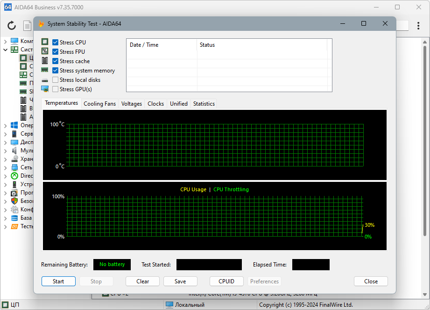Open the Cooling Fans tab
430x310 pixels.
[x=99, y=103]
